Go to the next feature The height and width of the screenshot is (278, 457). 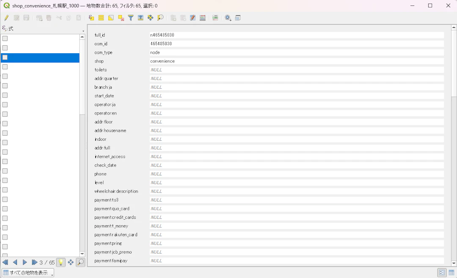point(25,262)
